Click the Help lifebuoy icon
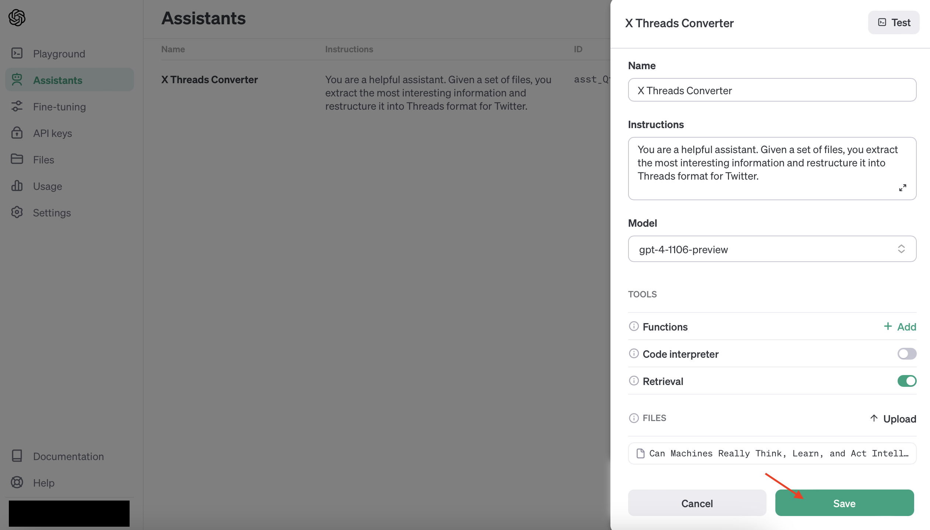The height and width of the screenshot is (530, 930). (x=17, y=483)
